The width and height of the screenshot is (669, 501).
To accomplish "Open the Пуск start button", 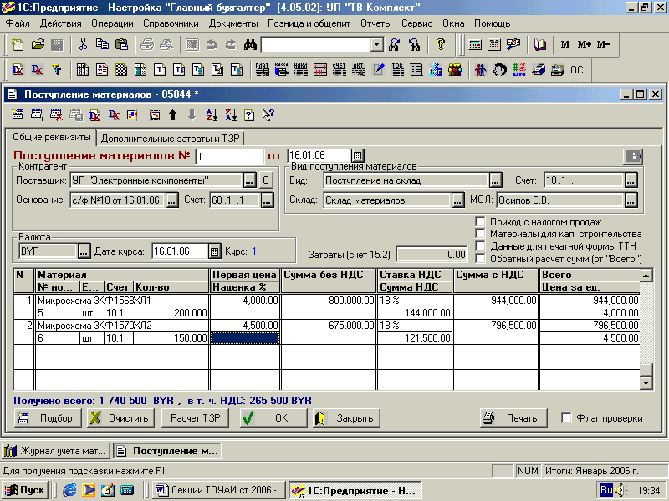I will 25,490.
